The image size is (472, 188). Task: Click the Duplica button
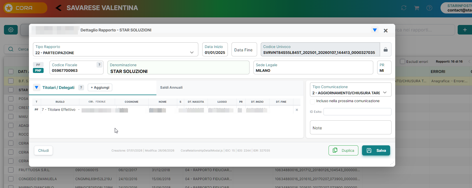coord(343,150)
